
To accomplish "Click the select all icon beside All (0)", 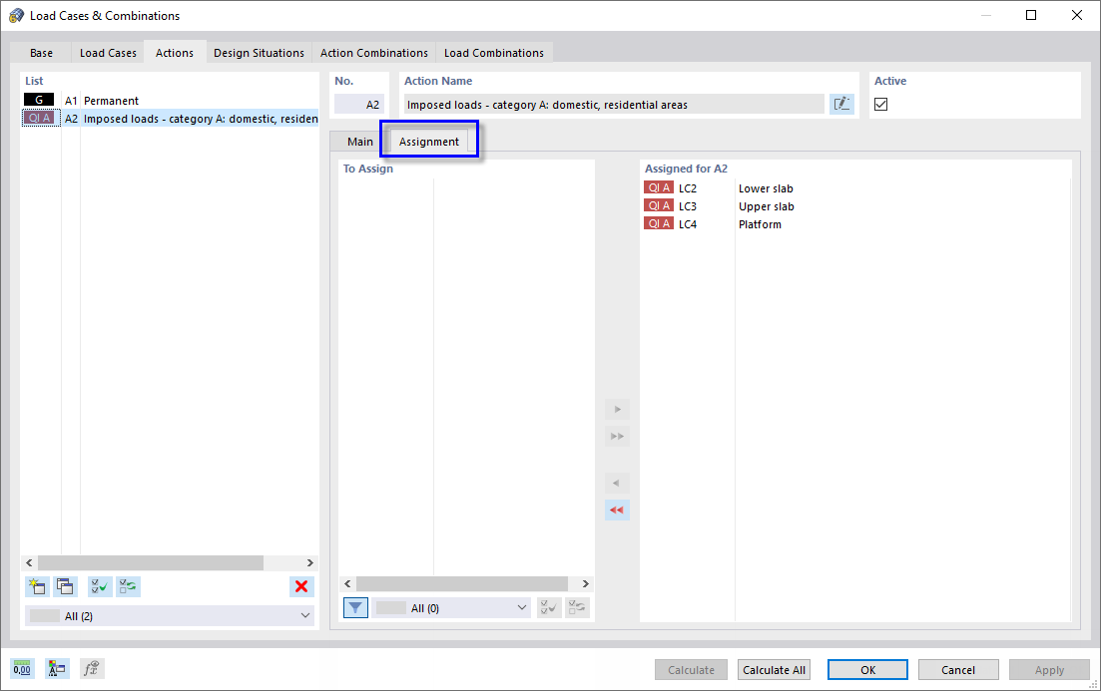I will click(549, 607).
